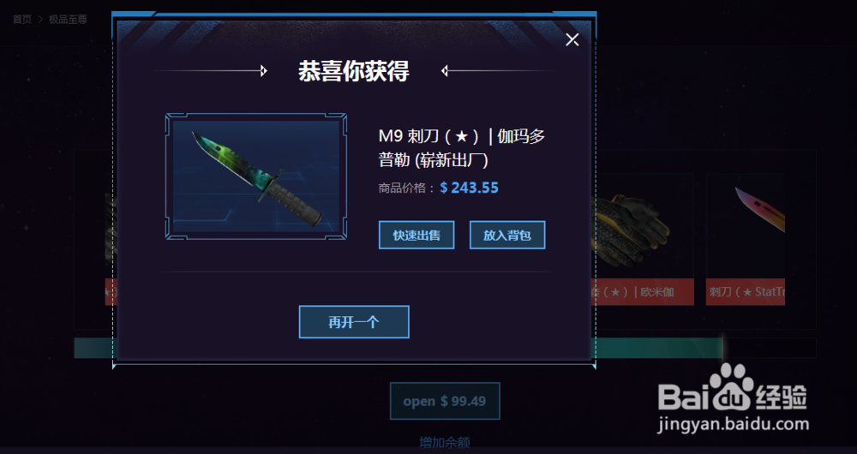
Task: Open the 增加余额 add balance link
Action: click(x=444, y=441)
